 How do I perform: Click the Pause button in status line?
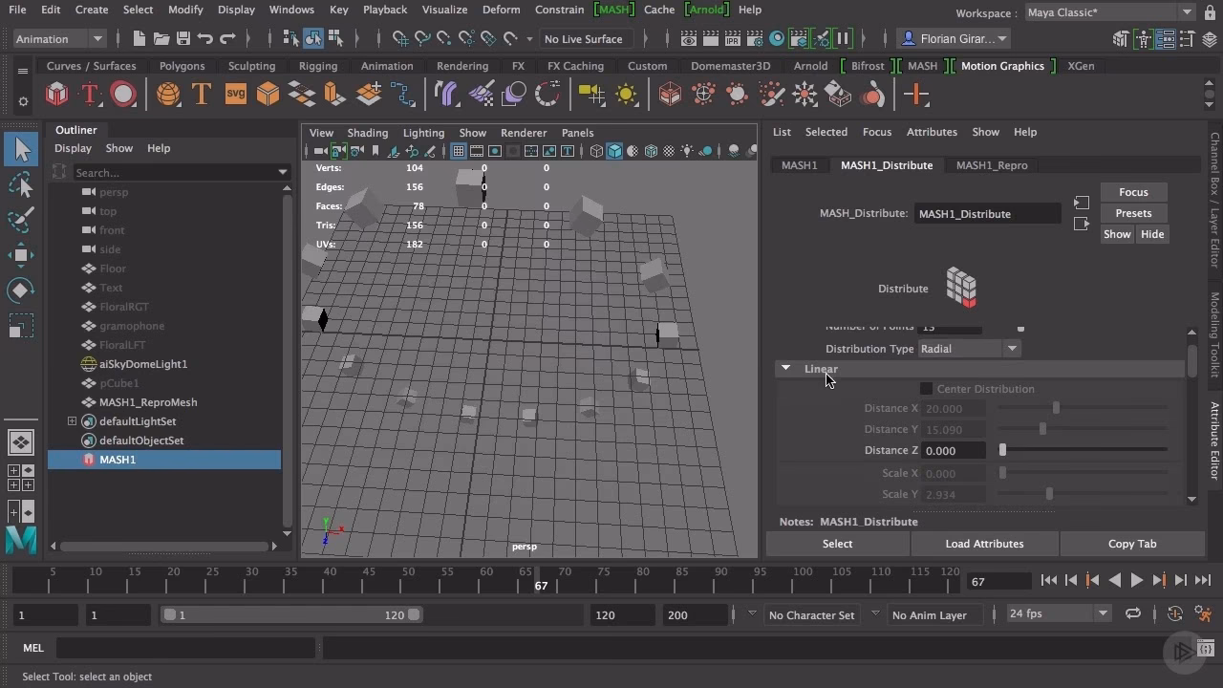tap(843, 39)
